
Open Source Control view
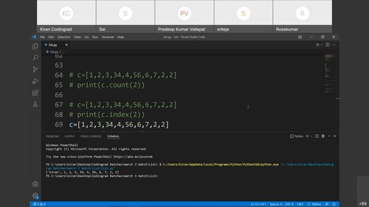[35, 69]
